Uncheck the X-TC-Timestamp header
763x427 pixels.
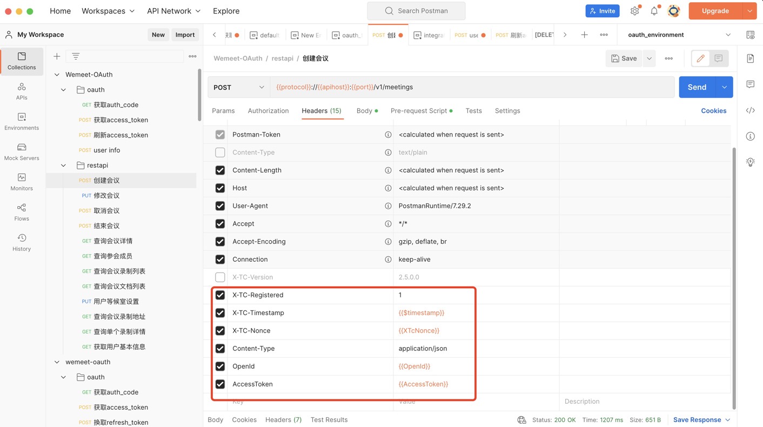(x=220, y=313)
